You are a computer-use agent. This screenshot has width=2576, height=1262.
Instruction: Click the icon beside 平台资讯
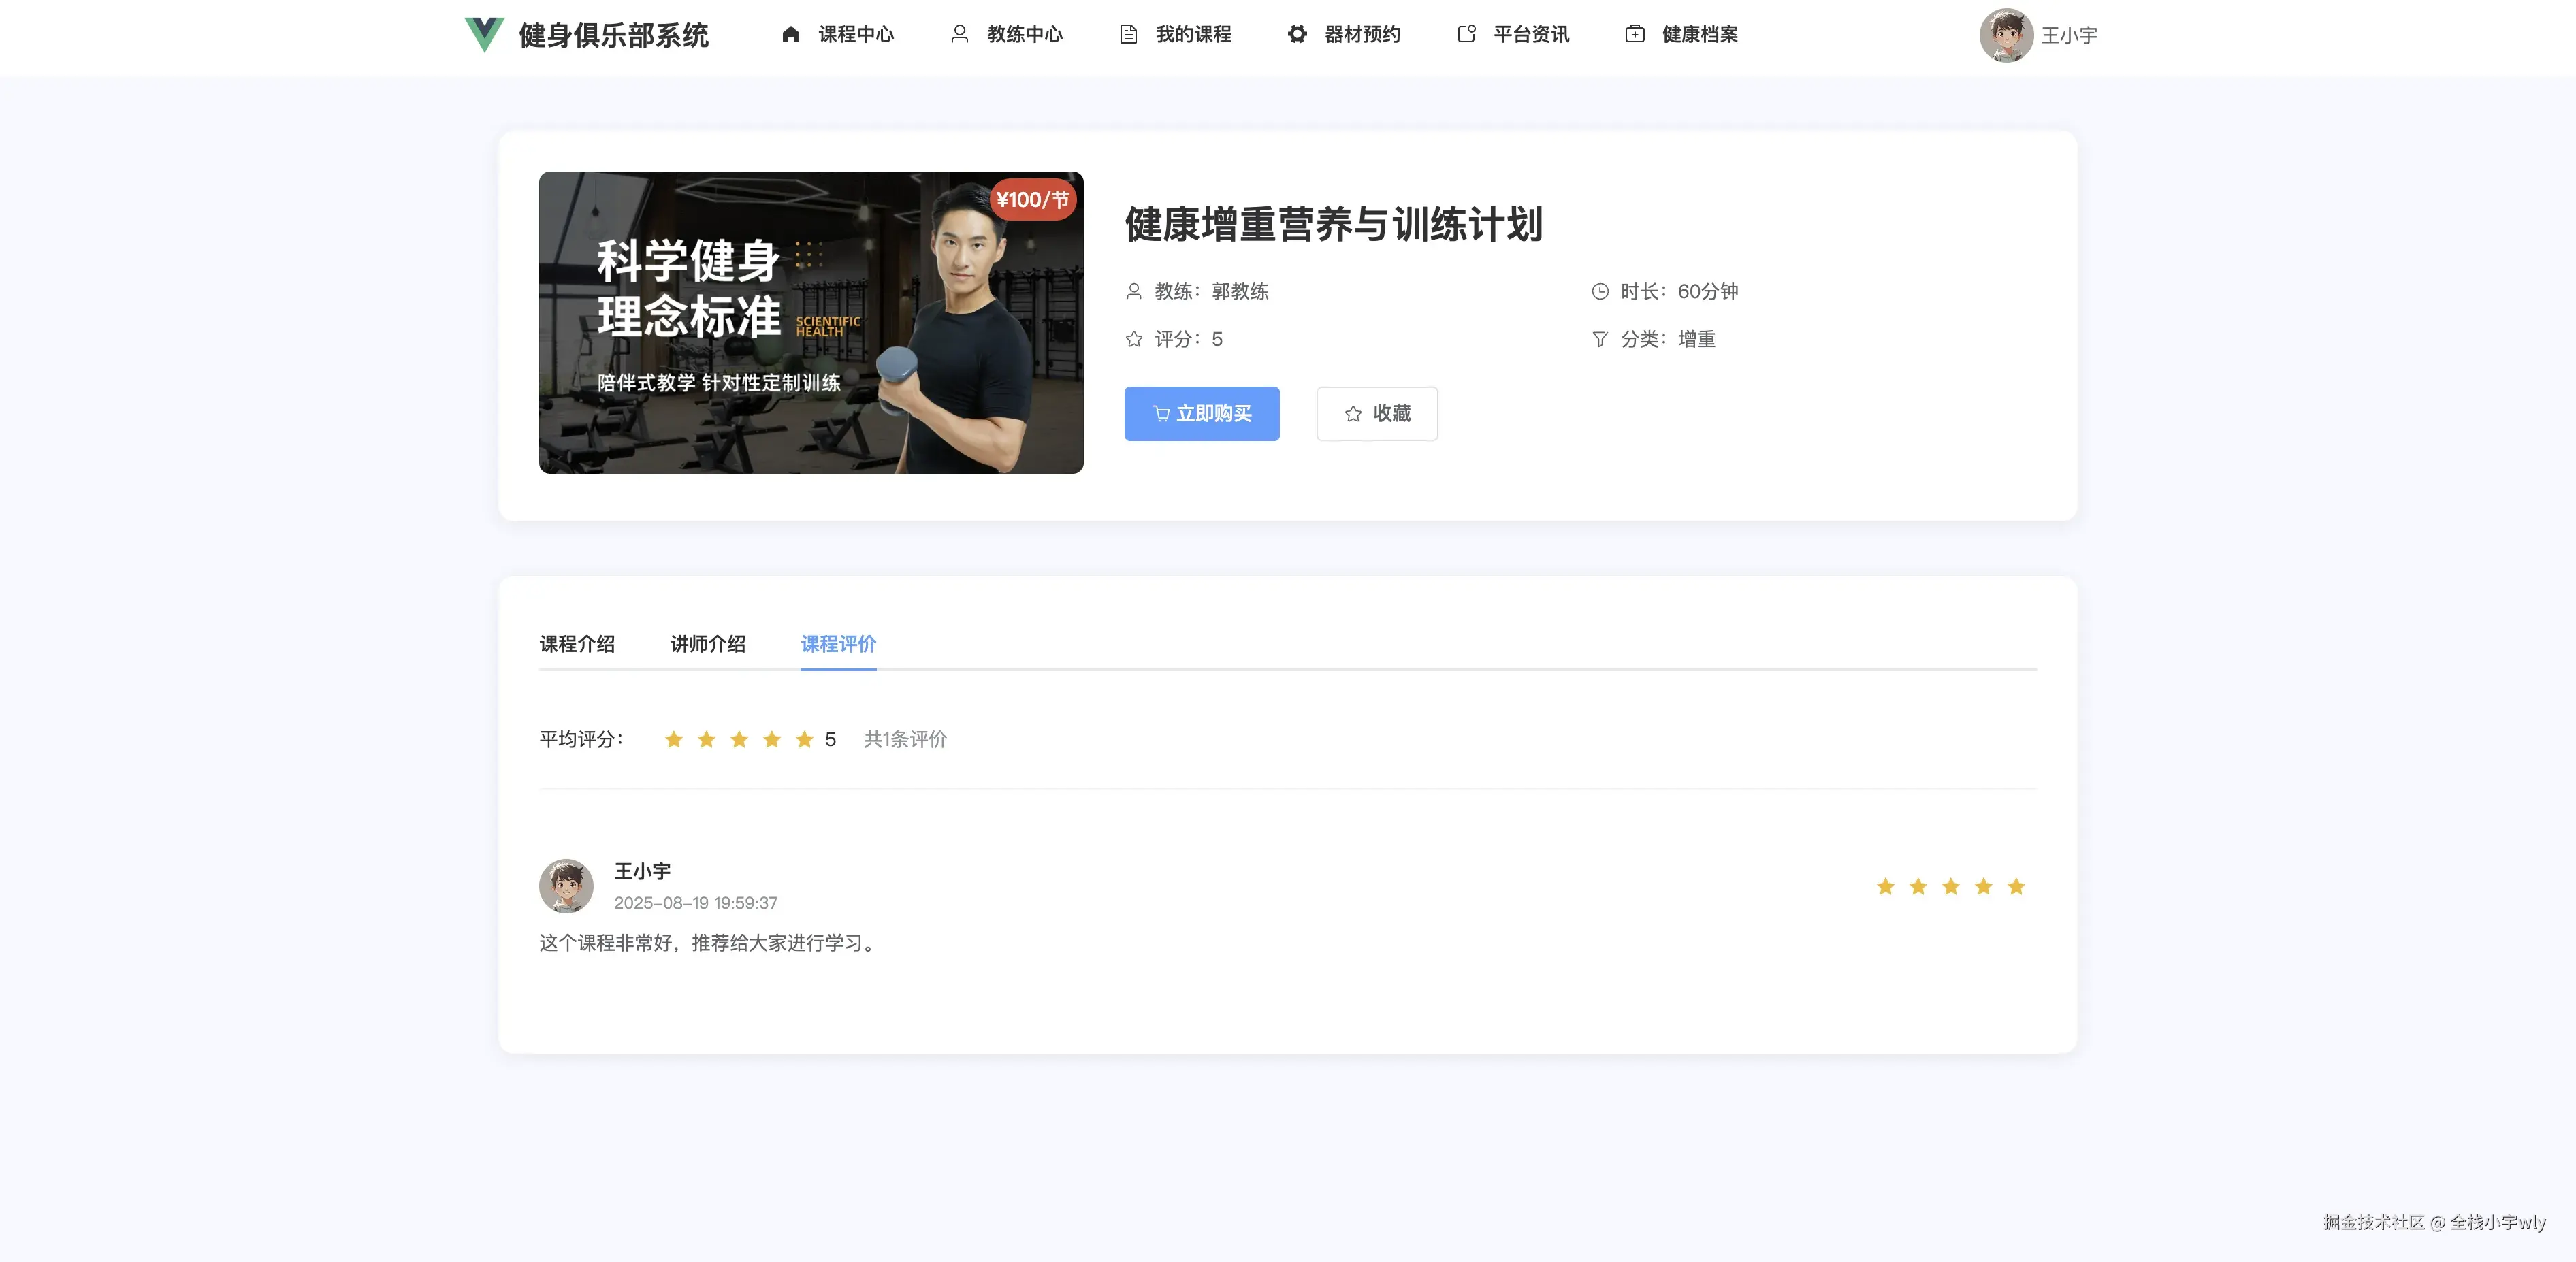click(x=1466, y=34)
